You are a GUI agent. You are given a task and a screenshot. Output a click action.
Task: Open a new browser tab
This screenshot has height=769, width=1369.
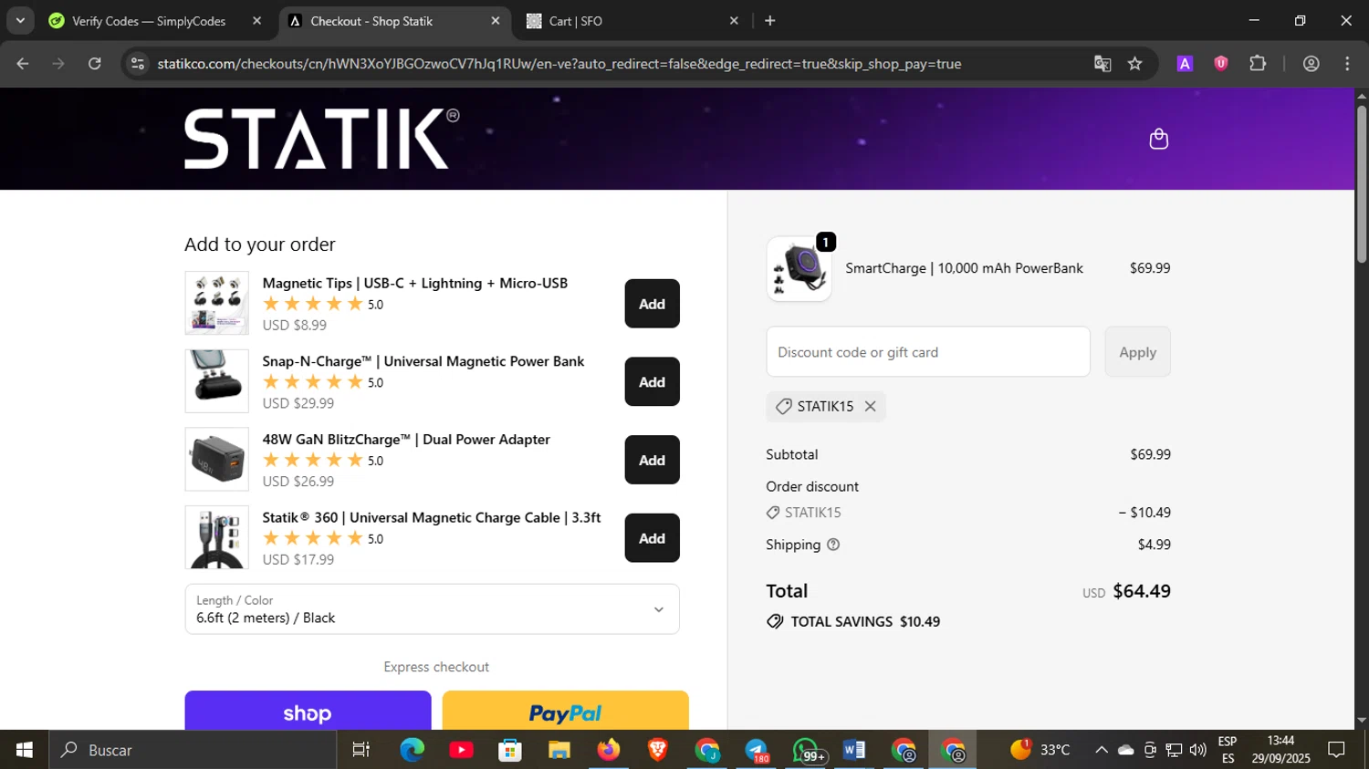pyautogui.click(x=770, y=21)
